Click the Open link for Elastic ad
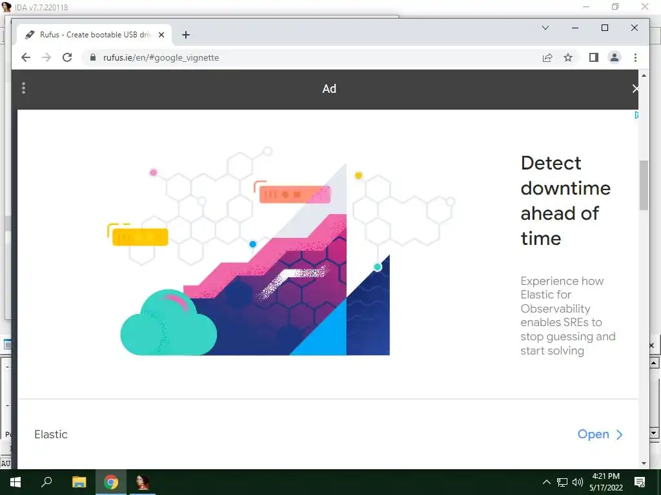 coord(593,434)
